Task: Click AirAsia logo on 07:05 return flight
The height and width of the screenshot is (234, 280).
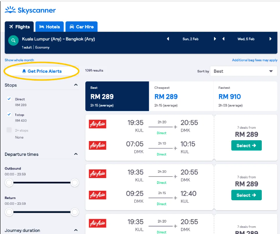Action: (98, 145)
